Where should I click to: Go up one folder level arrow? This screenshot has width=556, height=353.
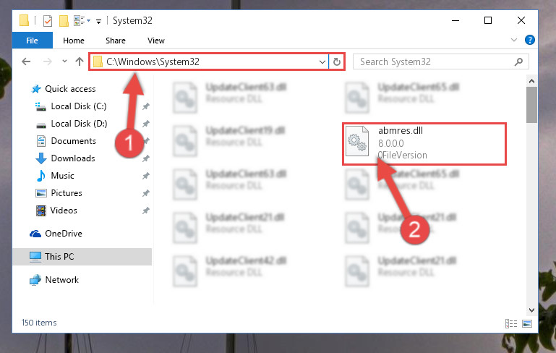pos(80,61)
